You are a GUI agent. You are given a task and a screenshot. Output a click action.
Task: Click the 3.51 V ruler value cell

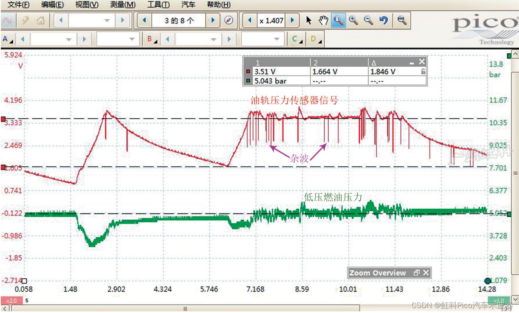tap(281, 71)
